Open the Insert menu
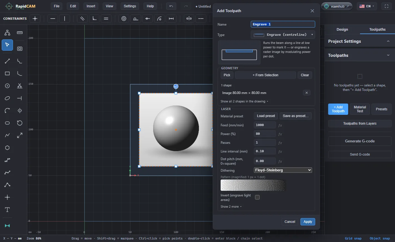The height and width of the screenshot is (242, 395). [91, 6]
